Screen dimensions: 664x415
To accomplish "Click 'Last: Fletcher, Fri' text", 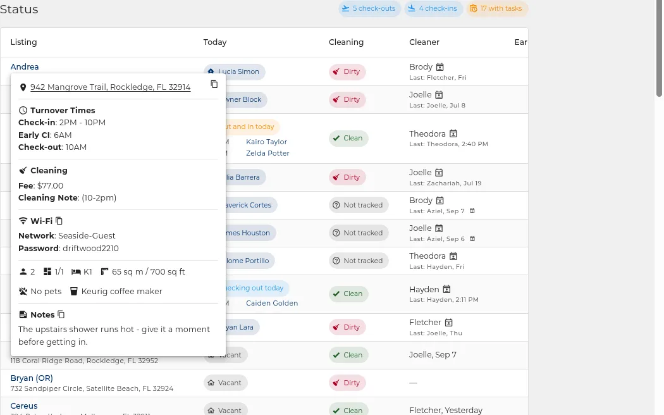I will pyautogui.click(x=438, y=77).
